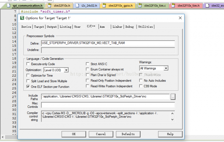Check the C99 Mode checkbox
Image resolution: width=224 pixels, height=142 pixels.
click(141, 86)
